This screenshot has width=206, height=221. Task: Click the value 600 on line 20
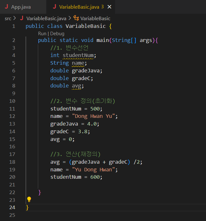click(95, 177)
